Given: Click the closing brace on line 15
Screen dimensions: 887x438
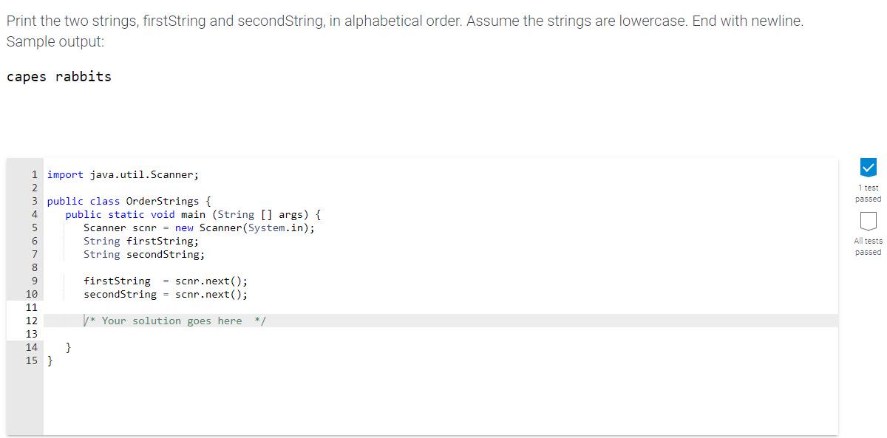Looking at the screenshot, I should pos(49,360).
